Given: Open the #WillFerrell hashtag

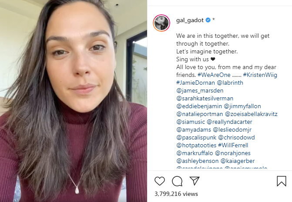Looking at the screenshot, I should pyautogui.click(x=233, y=145).
